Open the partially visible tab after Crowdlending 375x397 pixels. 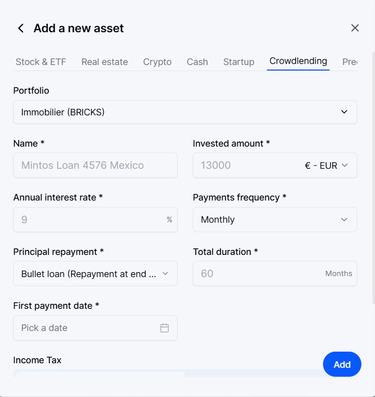pos(350,62)
